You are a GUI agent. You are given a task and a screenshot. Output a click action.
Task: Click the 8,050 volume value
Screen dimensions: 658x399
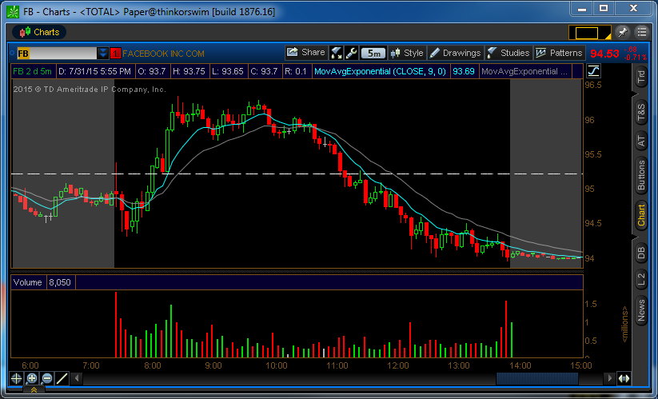coord(60,282)
